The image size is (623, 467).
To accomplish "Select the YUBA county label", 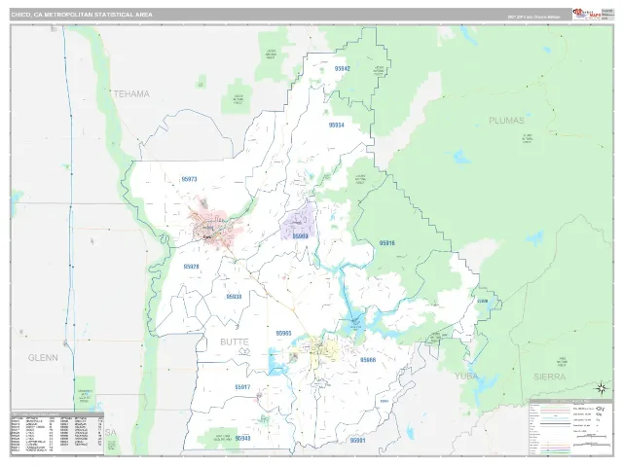I will (466, 377).
